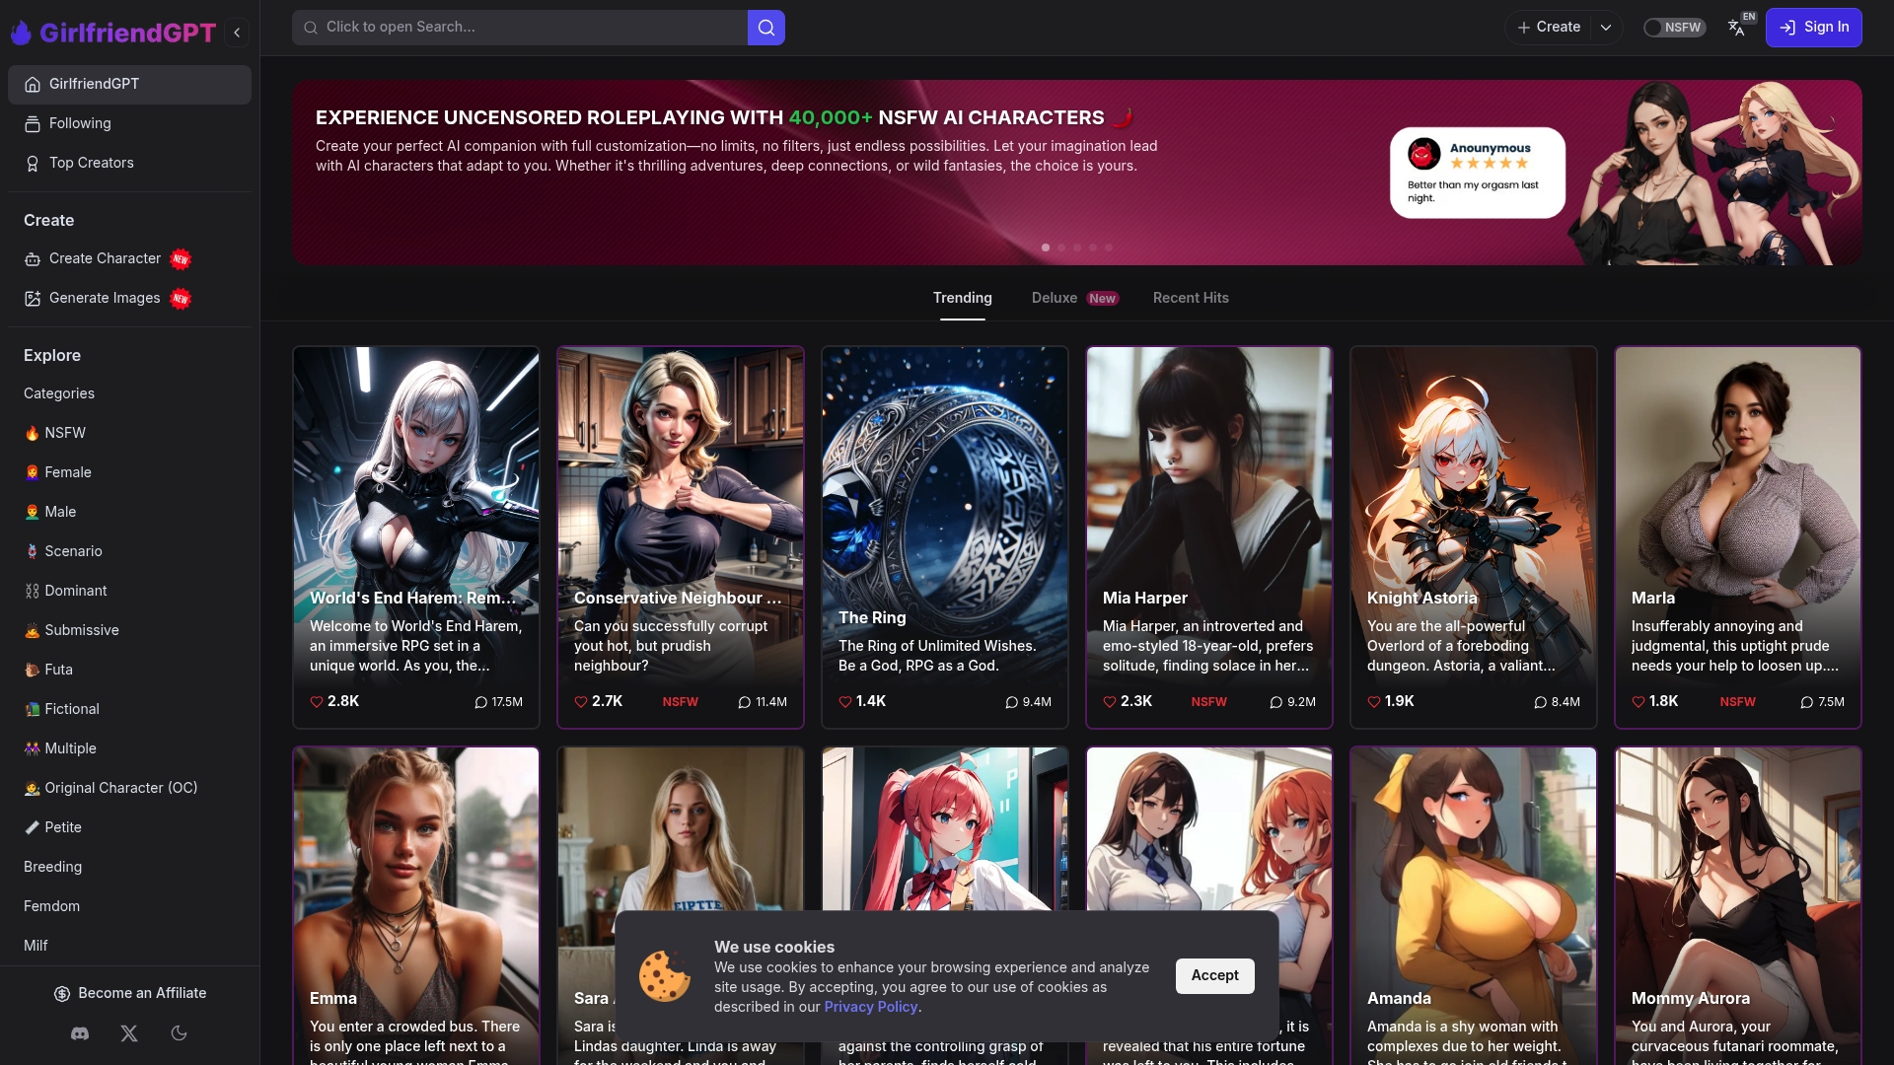Open Emma character card
The width and height of the screenshot is (1894, 1065).
416,905
